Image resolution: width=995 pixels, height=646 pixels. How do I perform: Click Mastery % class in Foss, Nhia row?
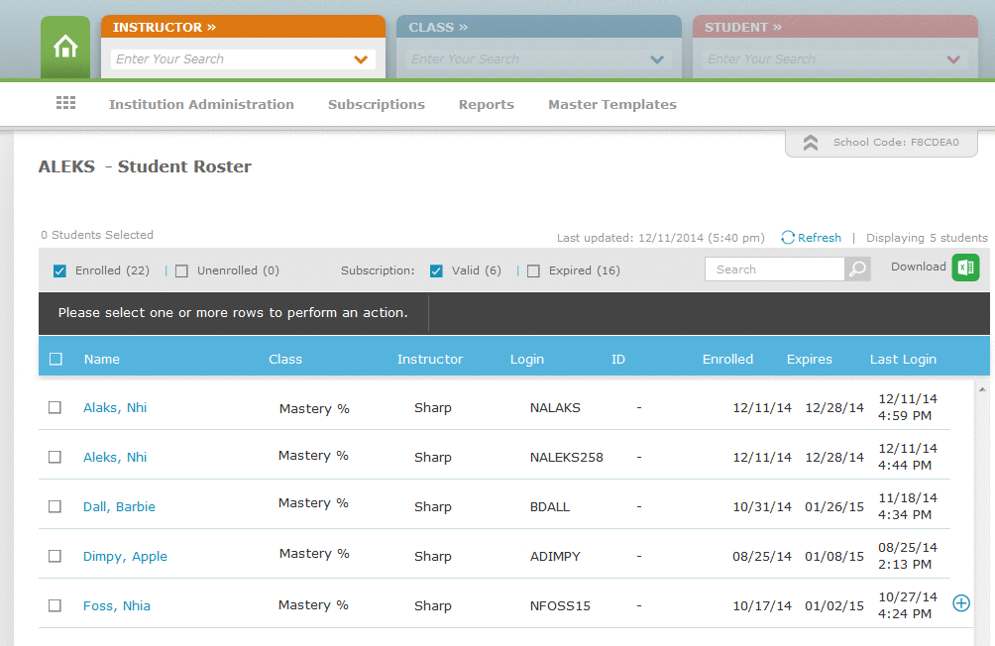point(313,604)
